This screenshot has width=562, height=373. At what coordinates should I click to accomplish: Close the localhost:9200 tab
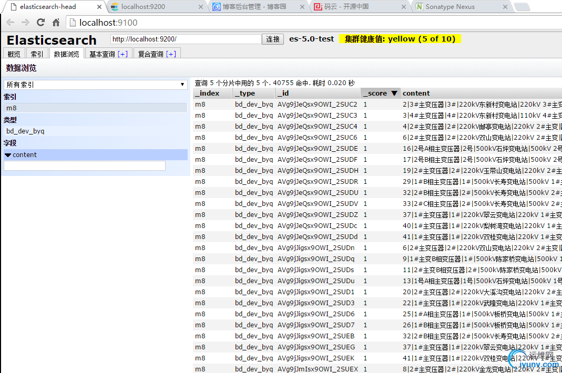click(x=201, y=7)
